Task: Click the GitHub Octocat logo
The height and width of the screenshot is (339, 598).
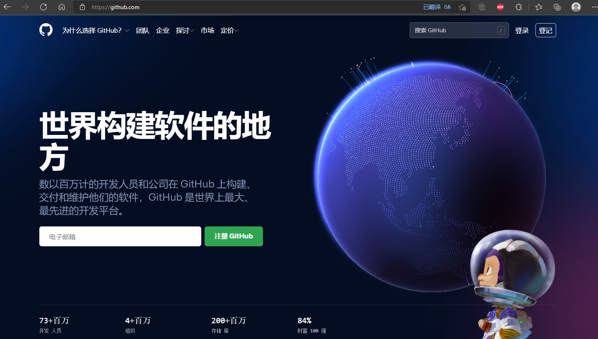Action: click(46, 29)
